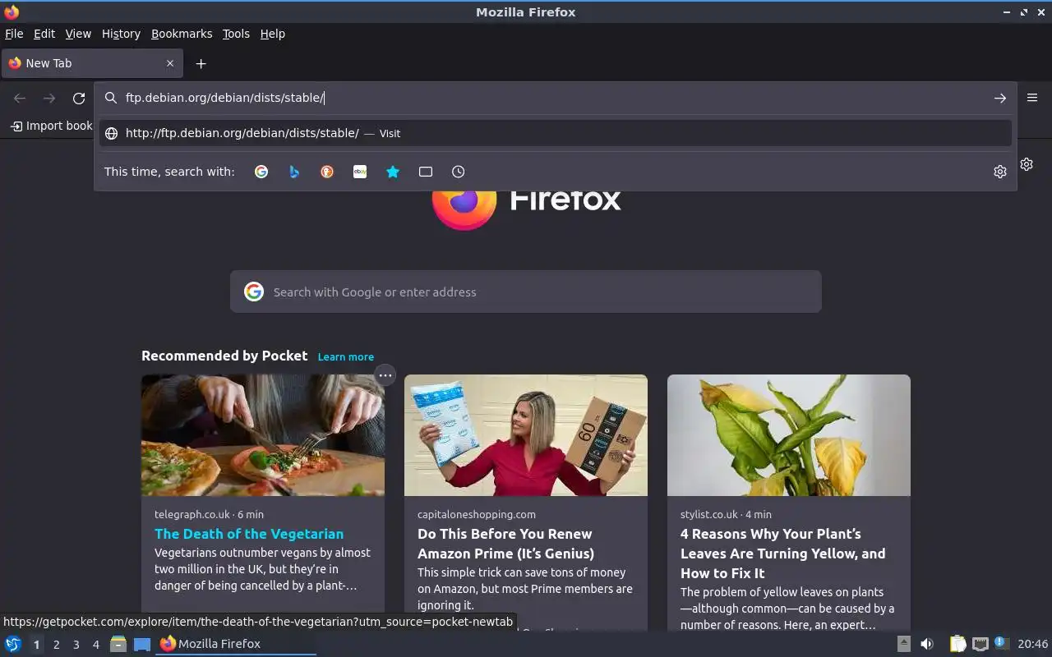
Task: Open The Death of the Vegetarian article
Action: pos(249,534)
